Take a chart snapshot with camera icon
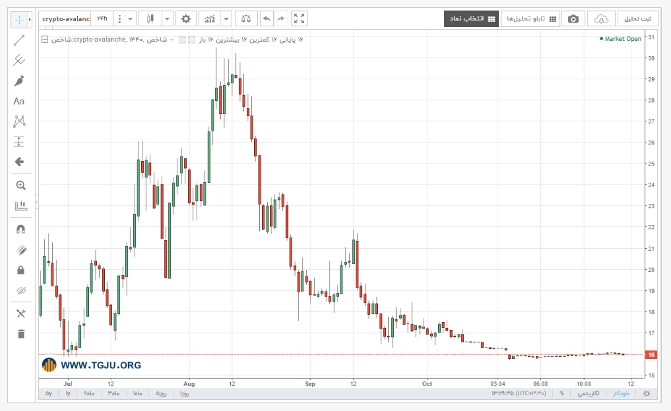The width and height of the screenshot is (671, 411). point(573,19)
